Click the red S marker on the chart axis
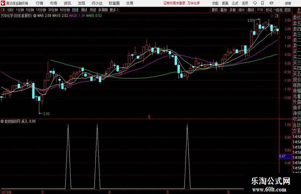 [149, 117]
